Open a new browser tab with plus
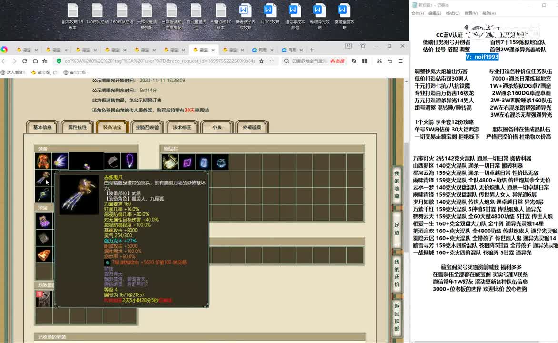Viewport: 558px width, 343px height. point(312,50)
